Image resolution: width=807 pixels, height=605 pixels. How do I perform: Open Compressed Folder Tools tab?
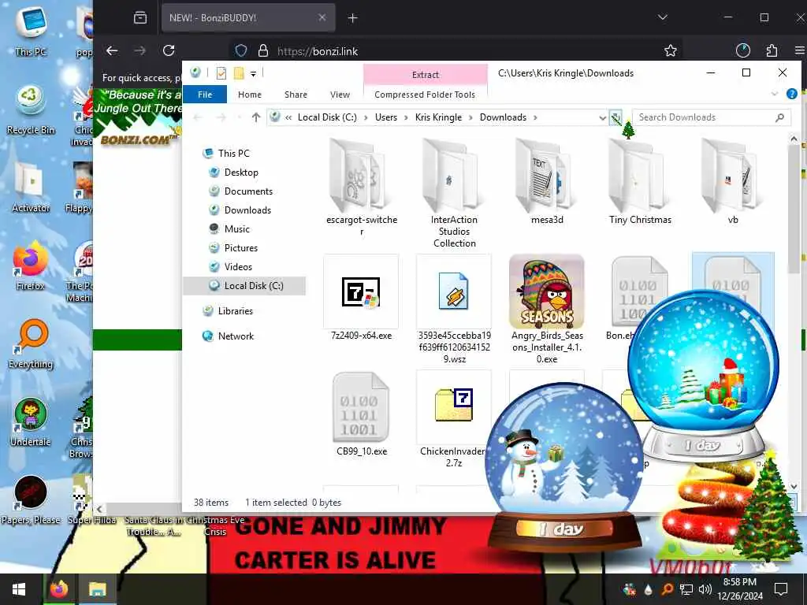click(x=425, y=95)
